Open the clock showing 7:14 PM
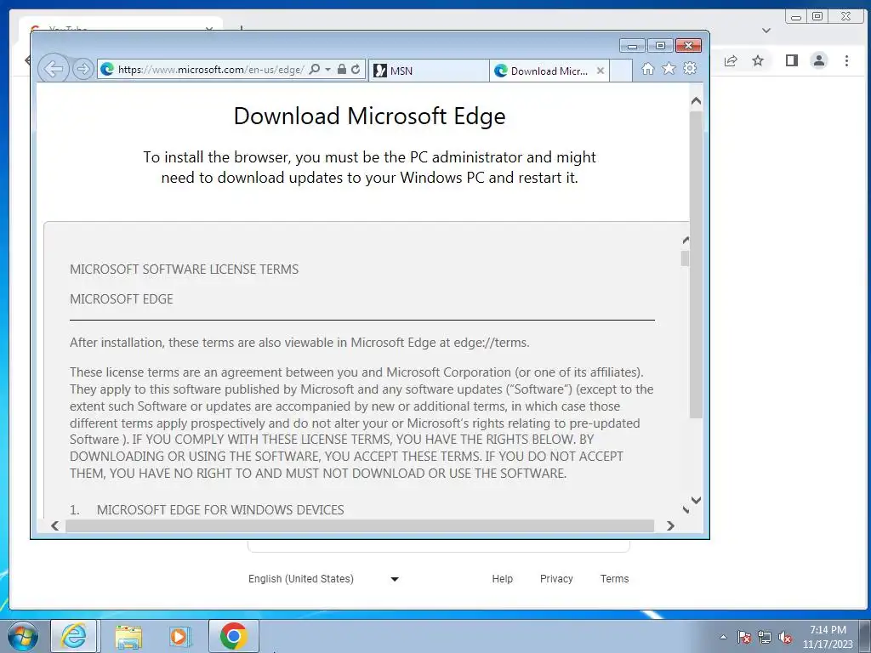871x653 pixels. [x=828, y=637]
